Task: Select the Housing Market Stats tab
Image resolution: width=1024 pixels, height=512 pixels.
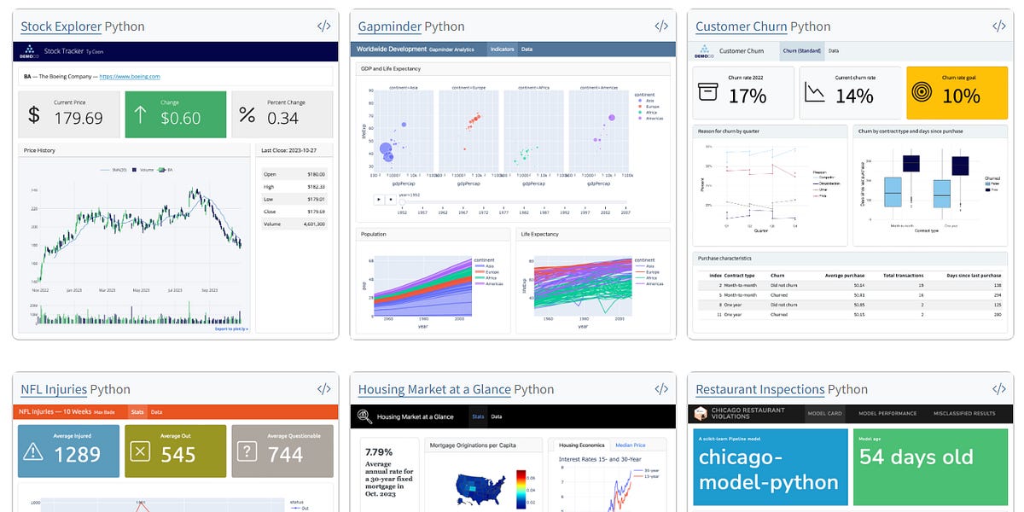Action: pos(478,416)
